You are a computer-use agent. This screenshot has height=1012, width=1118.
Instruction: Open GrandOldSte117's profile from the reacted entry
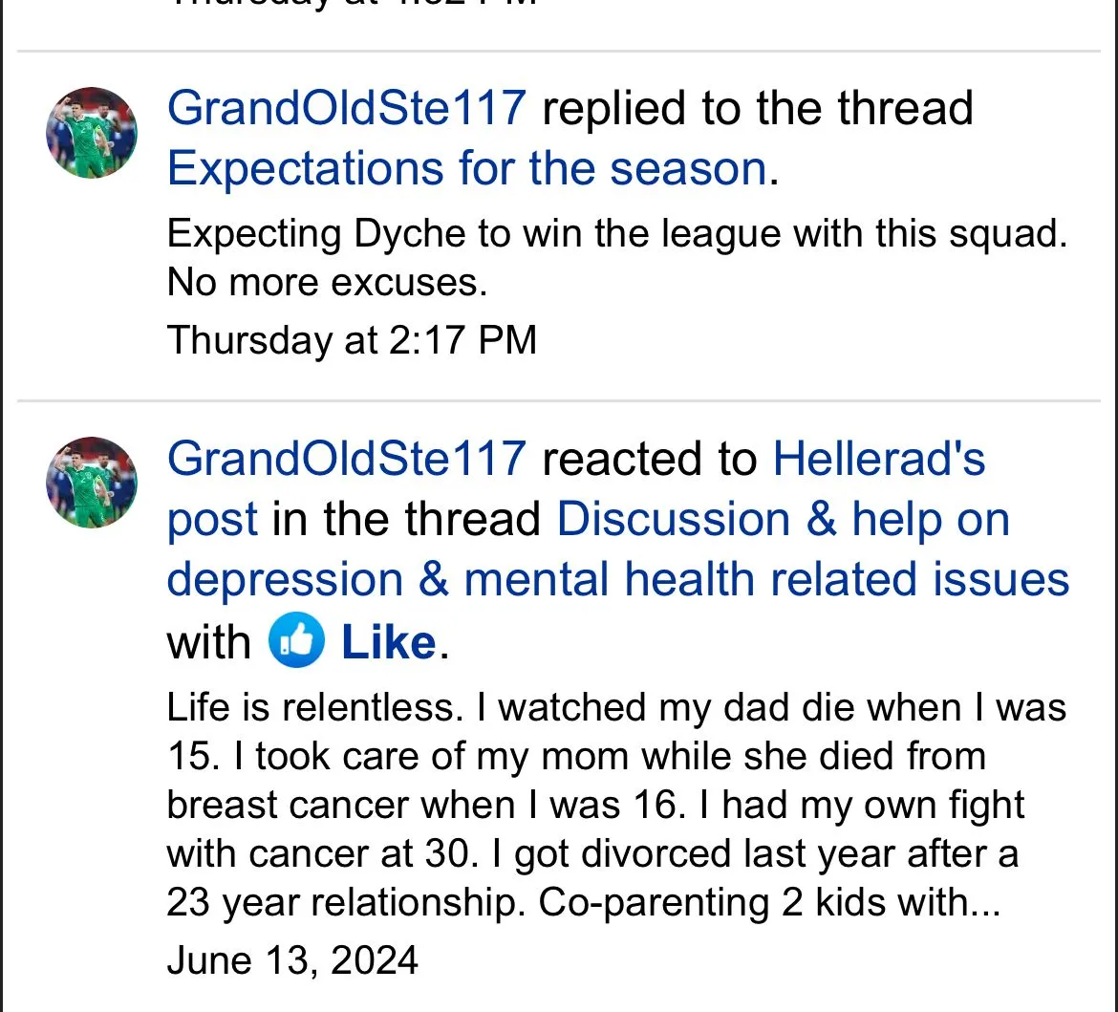(x=346, y=459)
